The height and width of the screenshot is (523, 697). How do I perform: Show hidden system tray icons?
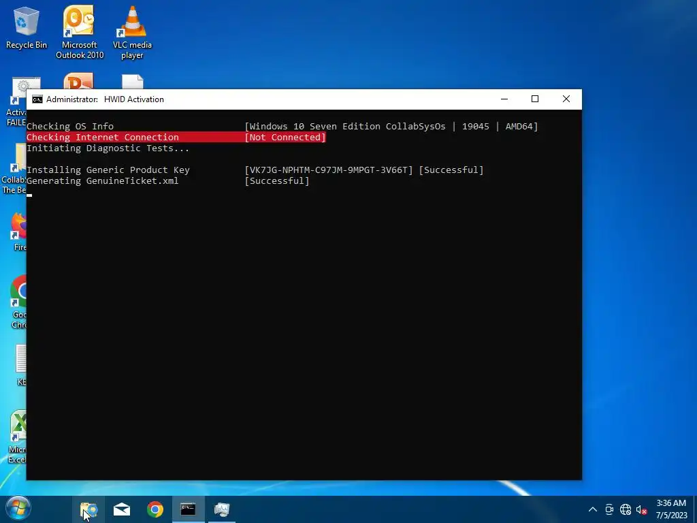click(x=593, y=509)
